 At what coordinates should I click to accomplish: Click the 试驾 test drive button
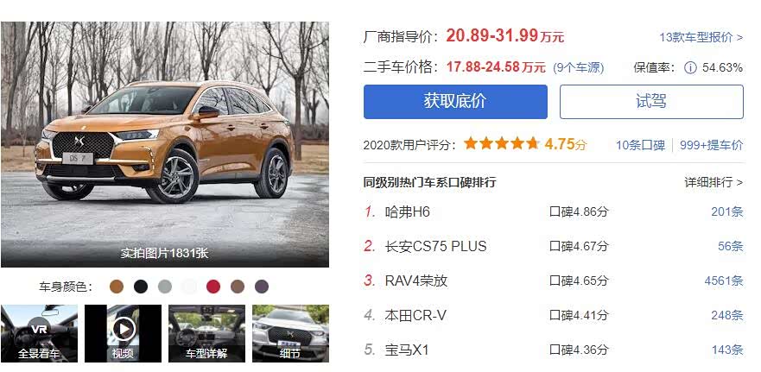click(651, 102)
